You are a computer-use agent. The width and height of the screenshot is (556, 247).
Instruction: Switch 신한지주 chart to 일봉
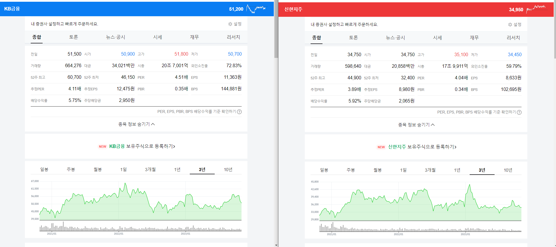324,170
